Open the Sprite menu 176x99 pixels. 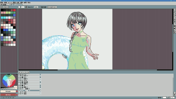[10, 2]
